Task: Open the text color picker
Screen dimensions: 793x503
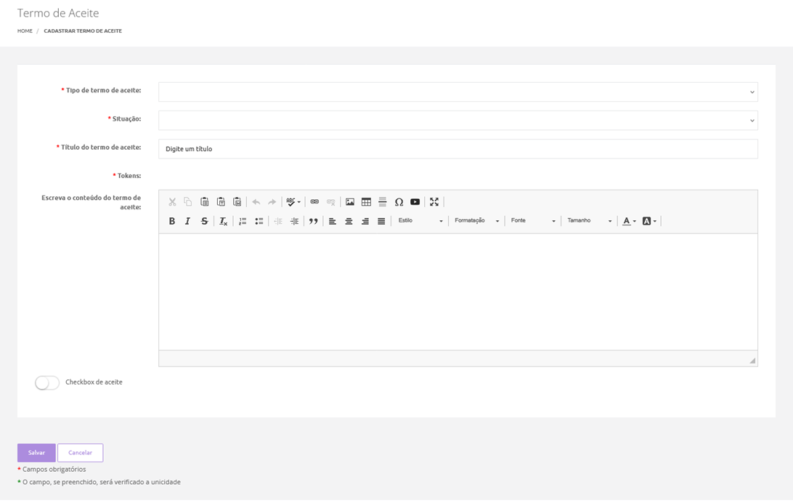Action: (629, 221)
